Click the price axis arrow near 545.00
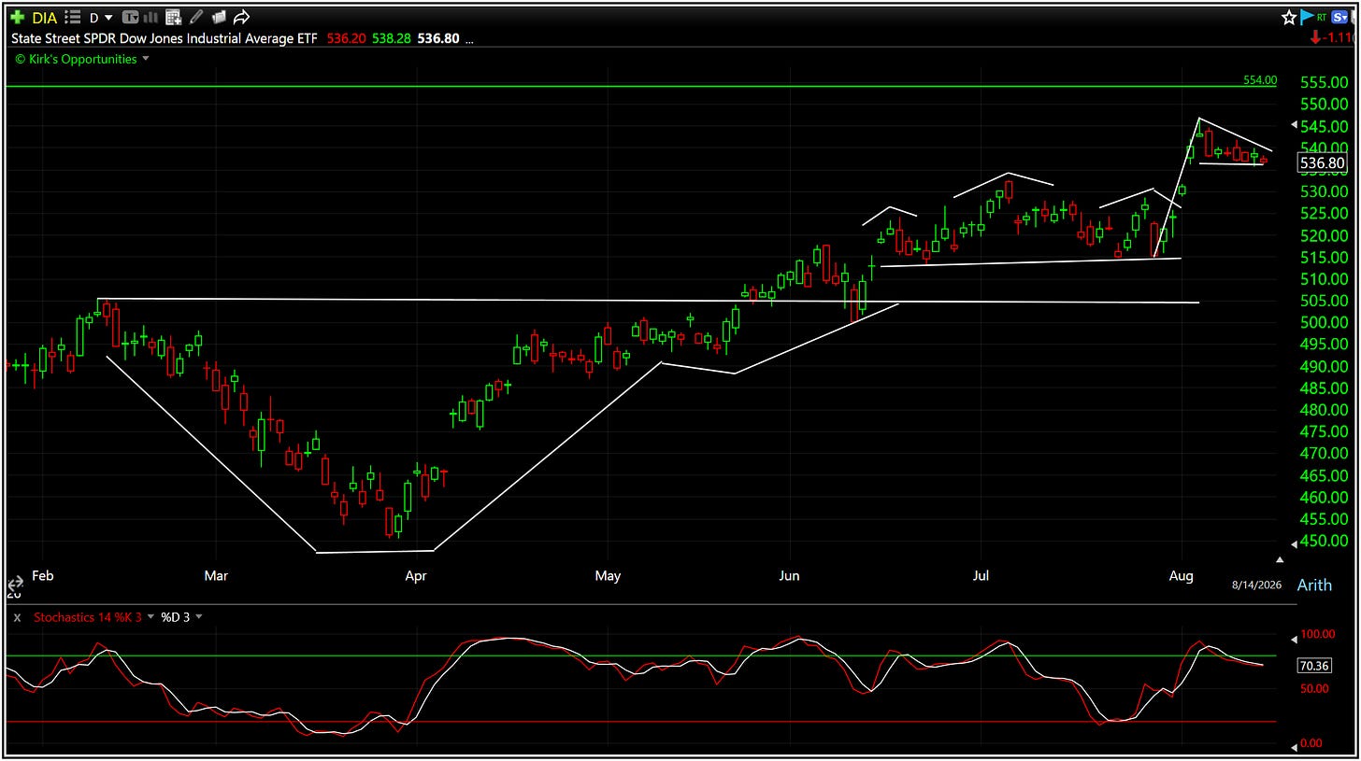This screenshot has width=1361, height=761. [1294, 125]
